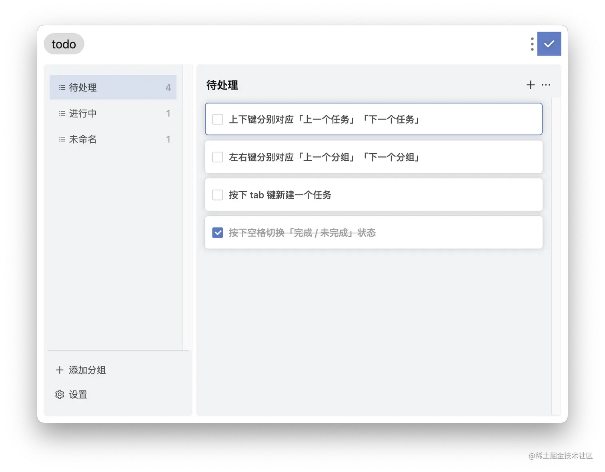Click the settings gear icon
Screen dimensions: 605x472
coord(60,394)
